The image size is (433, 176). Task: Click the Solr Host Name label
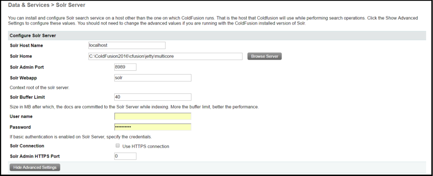click(x=26, y=46)
